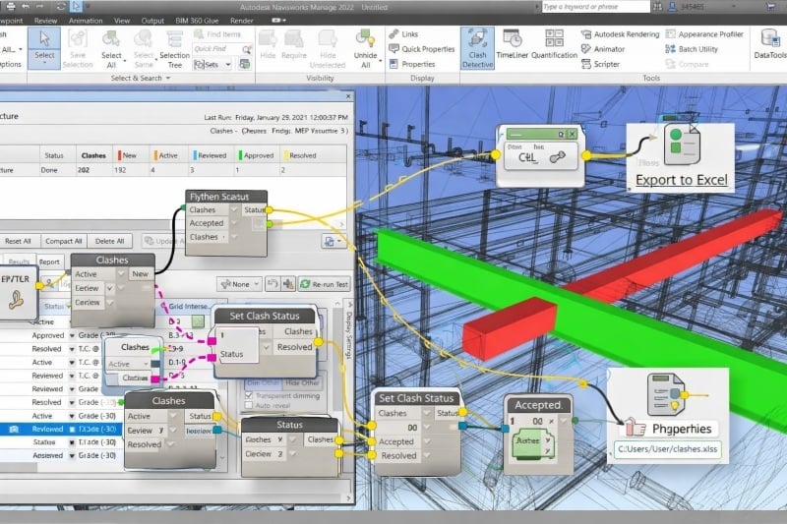
Task: Toggle the Transparent dimming checkbox
Action: (249, 395)
